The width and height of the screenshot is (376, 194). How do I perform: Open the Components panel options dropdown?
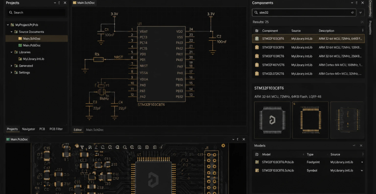(352, 3)
